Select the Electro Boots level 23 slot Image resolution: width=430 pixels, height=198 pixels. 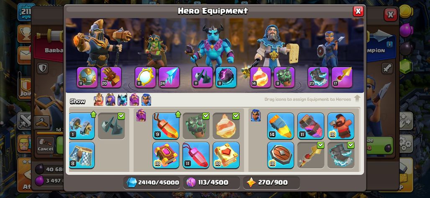point(318,78)
